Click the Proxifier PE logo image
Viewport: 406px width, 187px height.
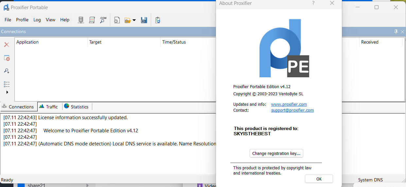284,48
